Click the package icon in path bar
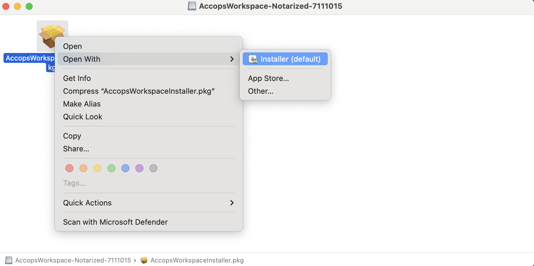The height and width of the screenshot is (266, 534). tap(144, 260)
